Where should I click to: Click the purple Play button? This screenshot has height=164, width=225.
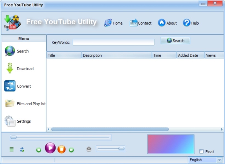[50, 148]
